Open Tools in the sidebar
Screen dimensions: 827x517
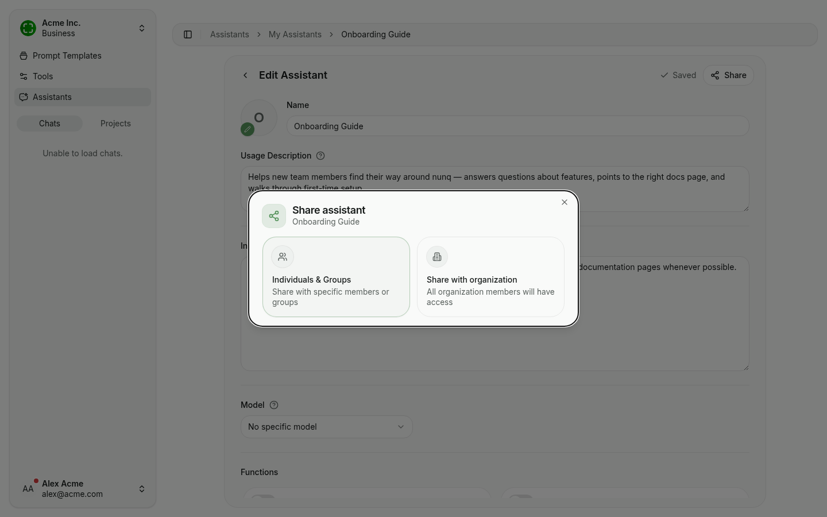83,76
